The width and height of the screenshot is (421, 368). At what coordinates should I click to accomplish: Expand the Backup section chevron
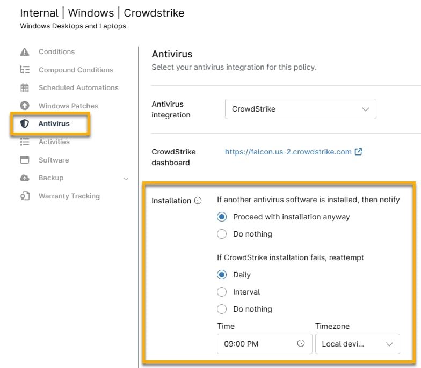pyautogui.click(x=126, y=179)
